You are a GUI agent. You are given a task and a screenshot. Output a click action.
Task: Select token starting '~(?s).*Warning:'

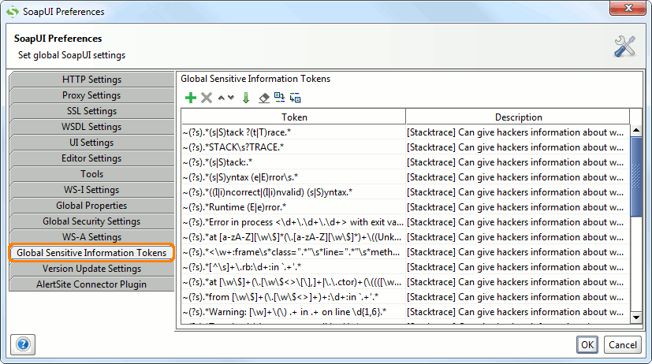coord(293,312)
